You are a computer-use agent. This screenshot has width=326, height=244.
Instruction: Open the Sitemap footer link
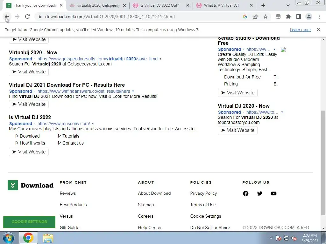[146, 205]
